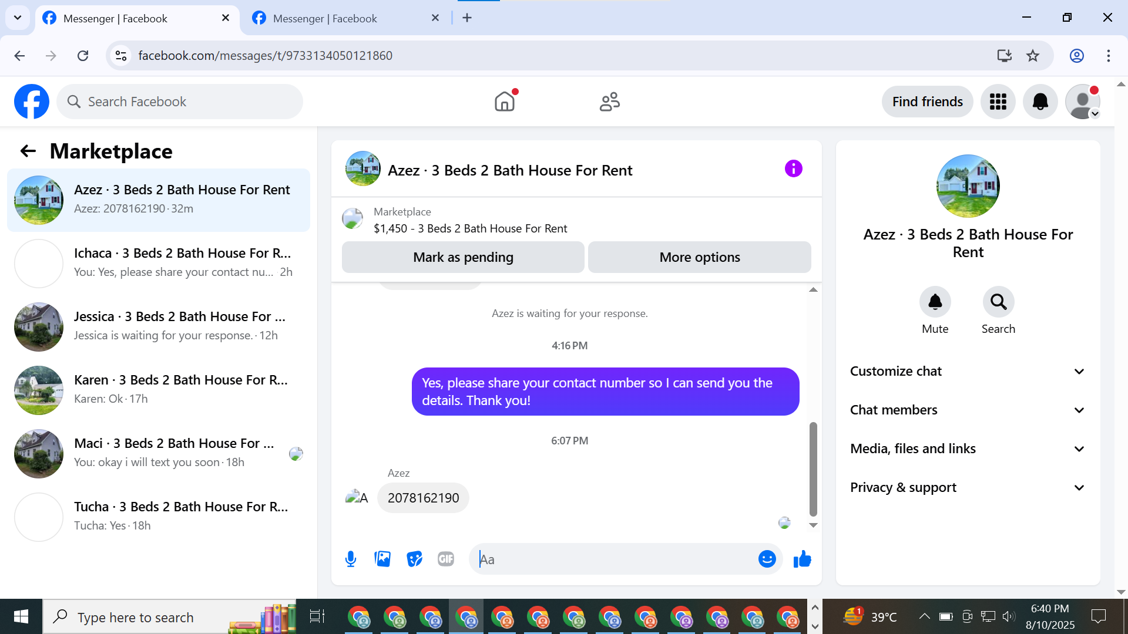Image resolution: width=1128 pixels, height=634 pixels.
Task: Attach a photo using the image icon
Action: click(382, 559)
